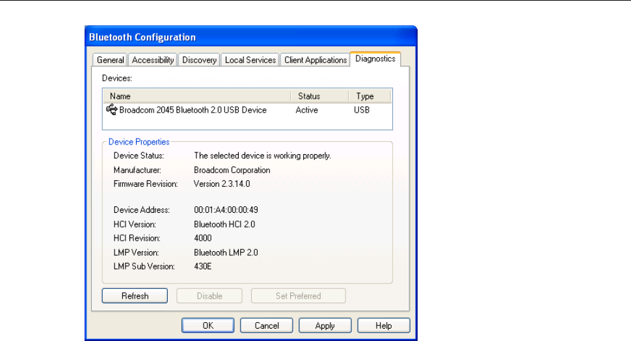Switch to the General tab
The width and height of the screenshot is (631, 341).
[x=111, y=60]
